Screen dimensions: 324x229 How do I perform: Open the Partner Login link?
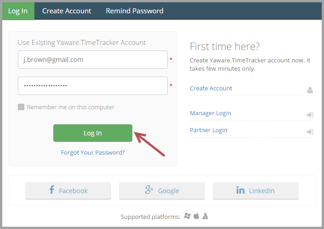coord(209,130)
